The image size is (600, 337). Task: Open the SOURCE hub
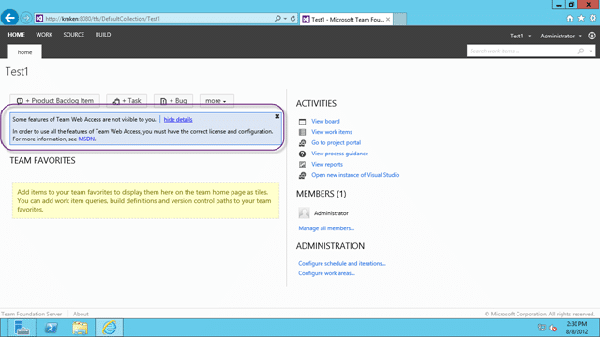pyautogui.click(x=74, y=35)
